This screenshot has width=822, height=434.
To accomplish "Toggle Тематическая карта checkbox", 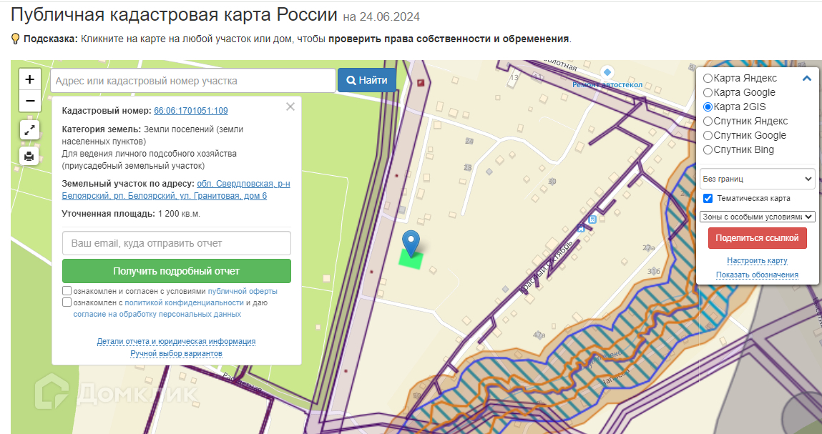I will (x=708, y=199).
